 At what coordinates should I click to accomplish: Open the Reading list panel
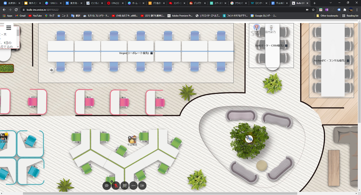(x=350, y=15)
